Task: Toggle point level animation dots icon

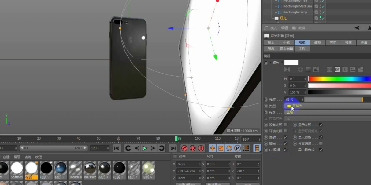Action: click(x=246, y=148)
